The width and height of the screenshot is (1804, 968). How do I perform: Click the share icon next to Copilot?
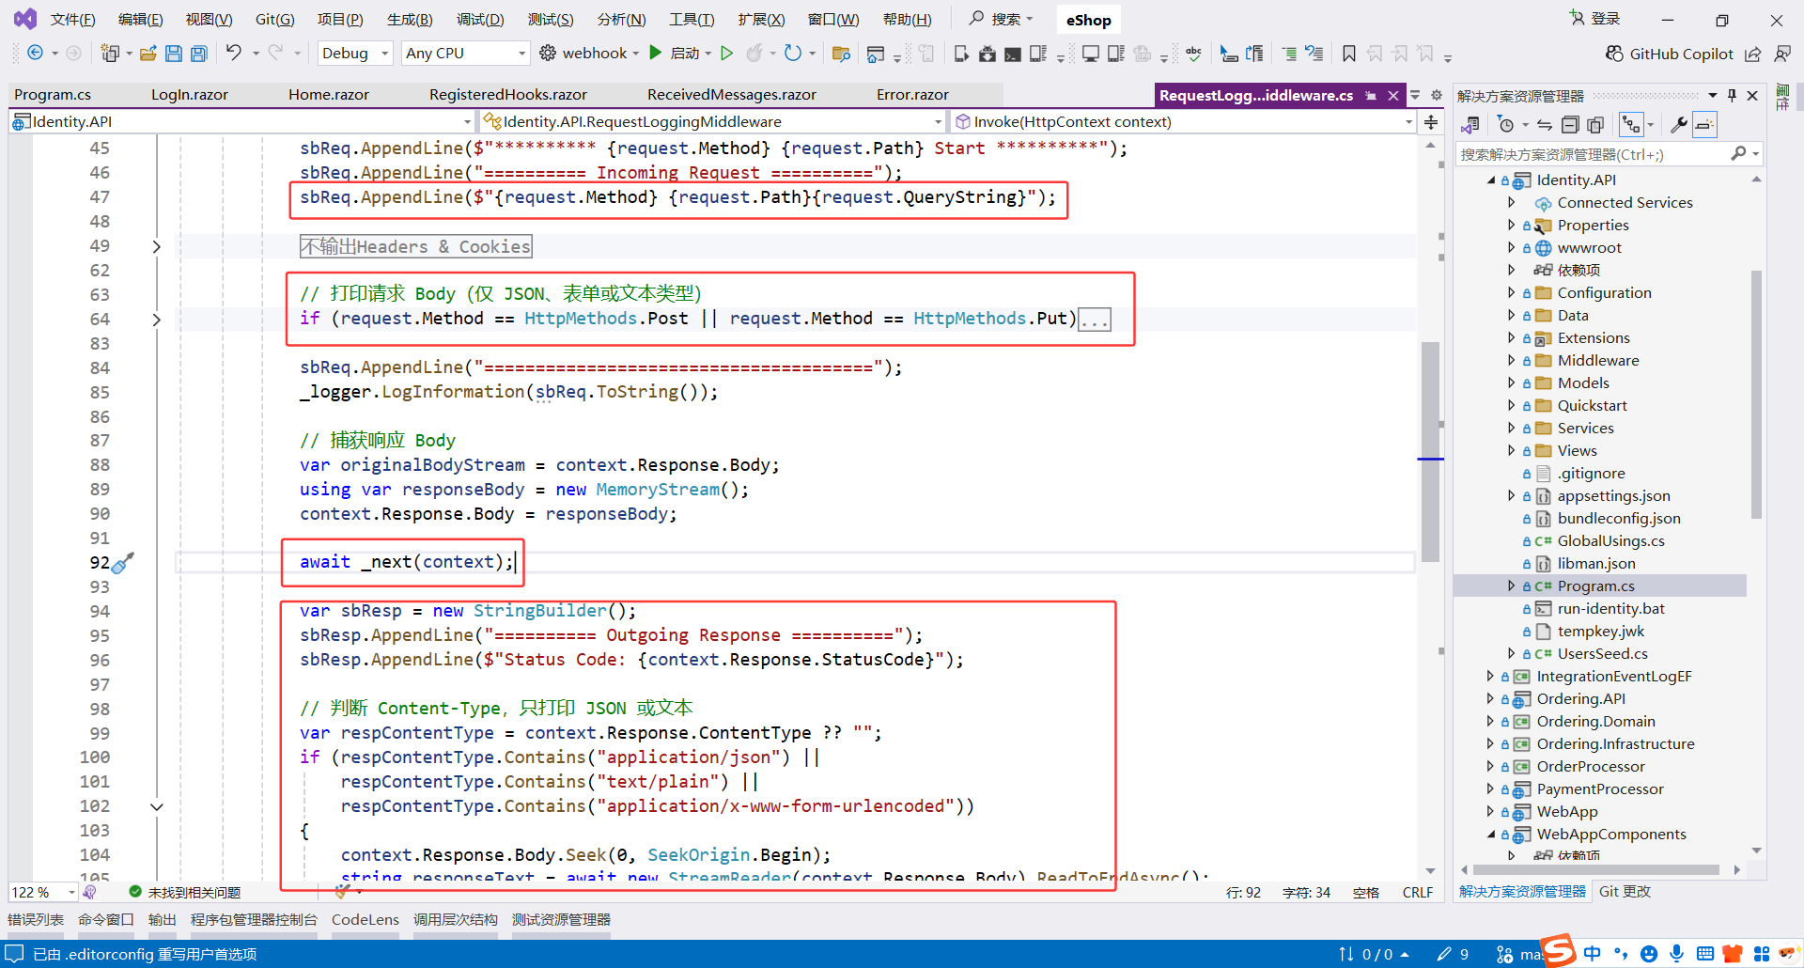point(1753,54)
